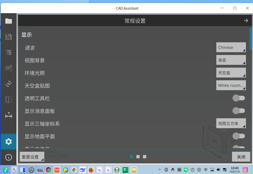Open the info about icon

click(9, 157)
